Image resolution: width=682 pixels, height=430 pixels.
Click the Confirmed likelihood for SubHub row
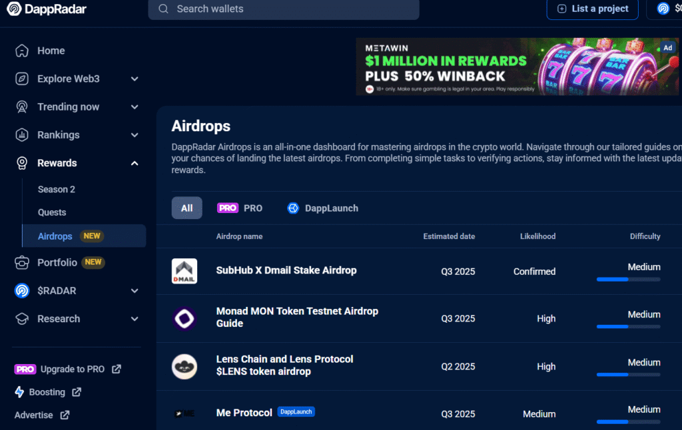[534, 272]
